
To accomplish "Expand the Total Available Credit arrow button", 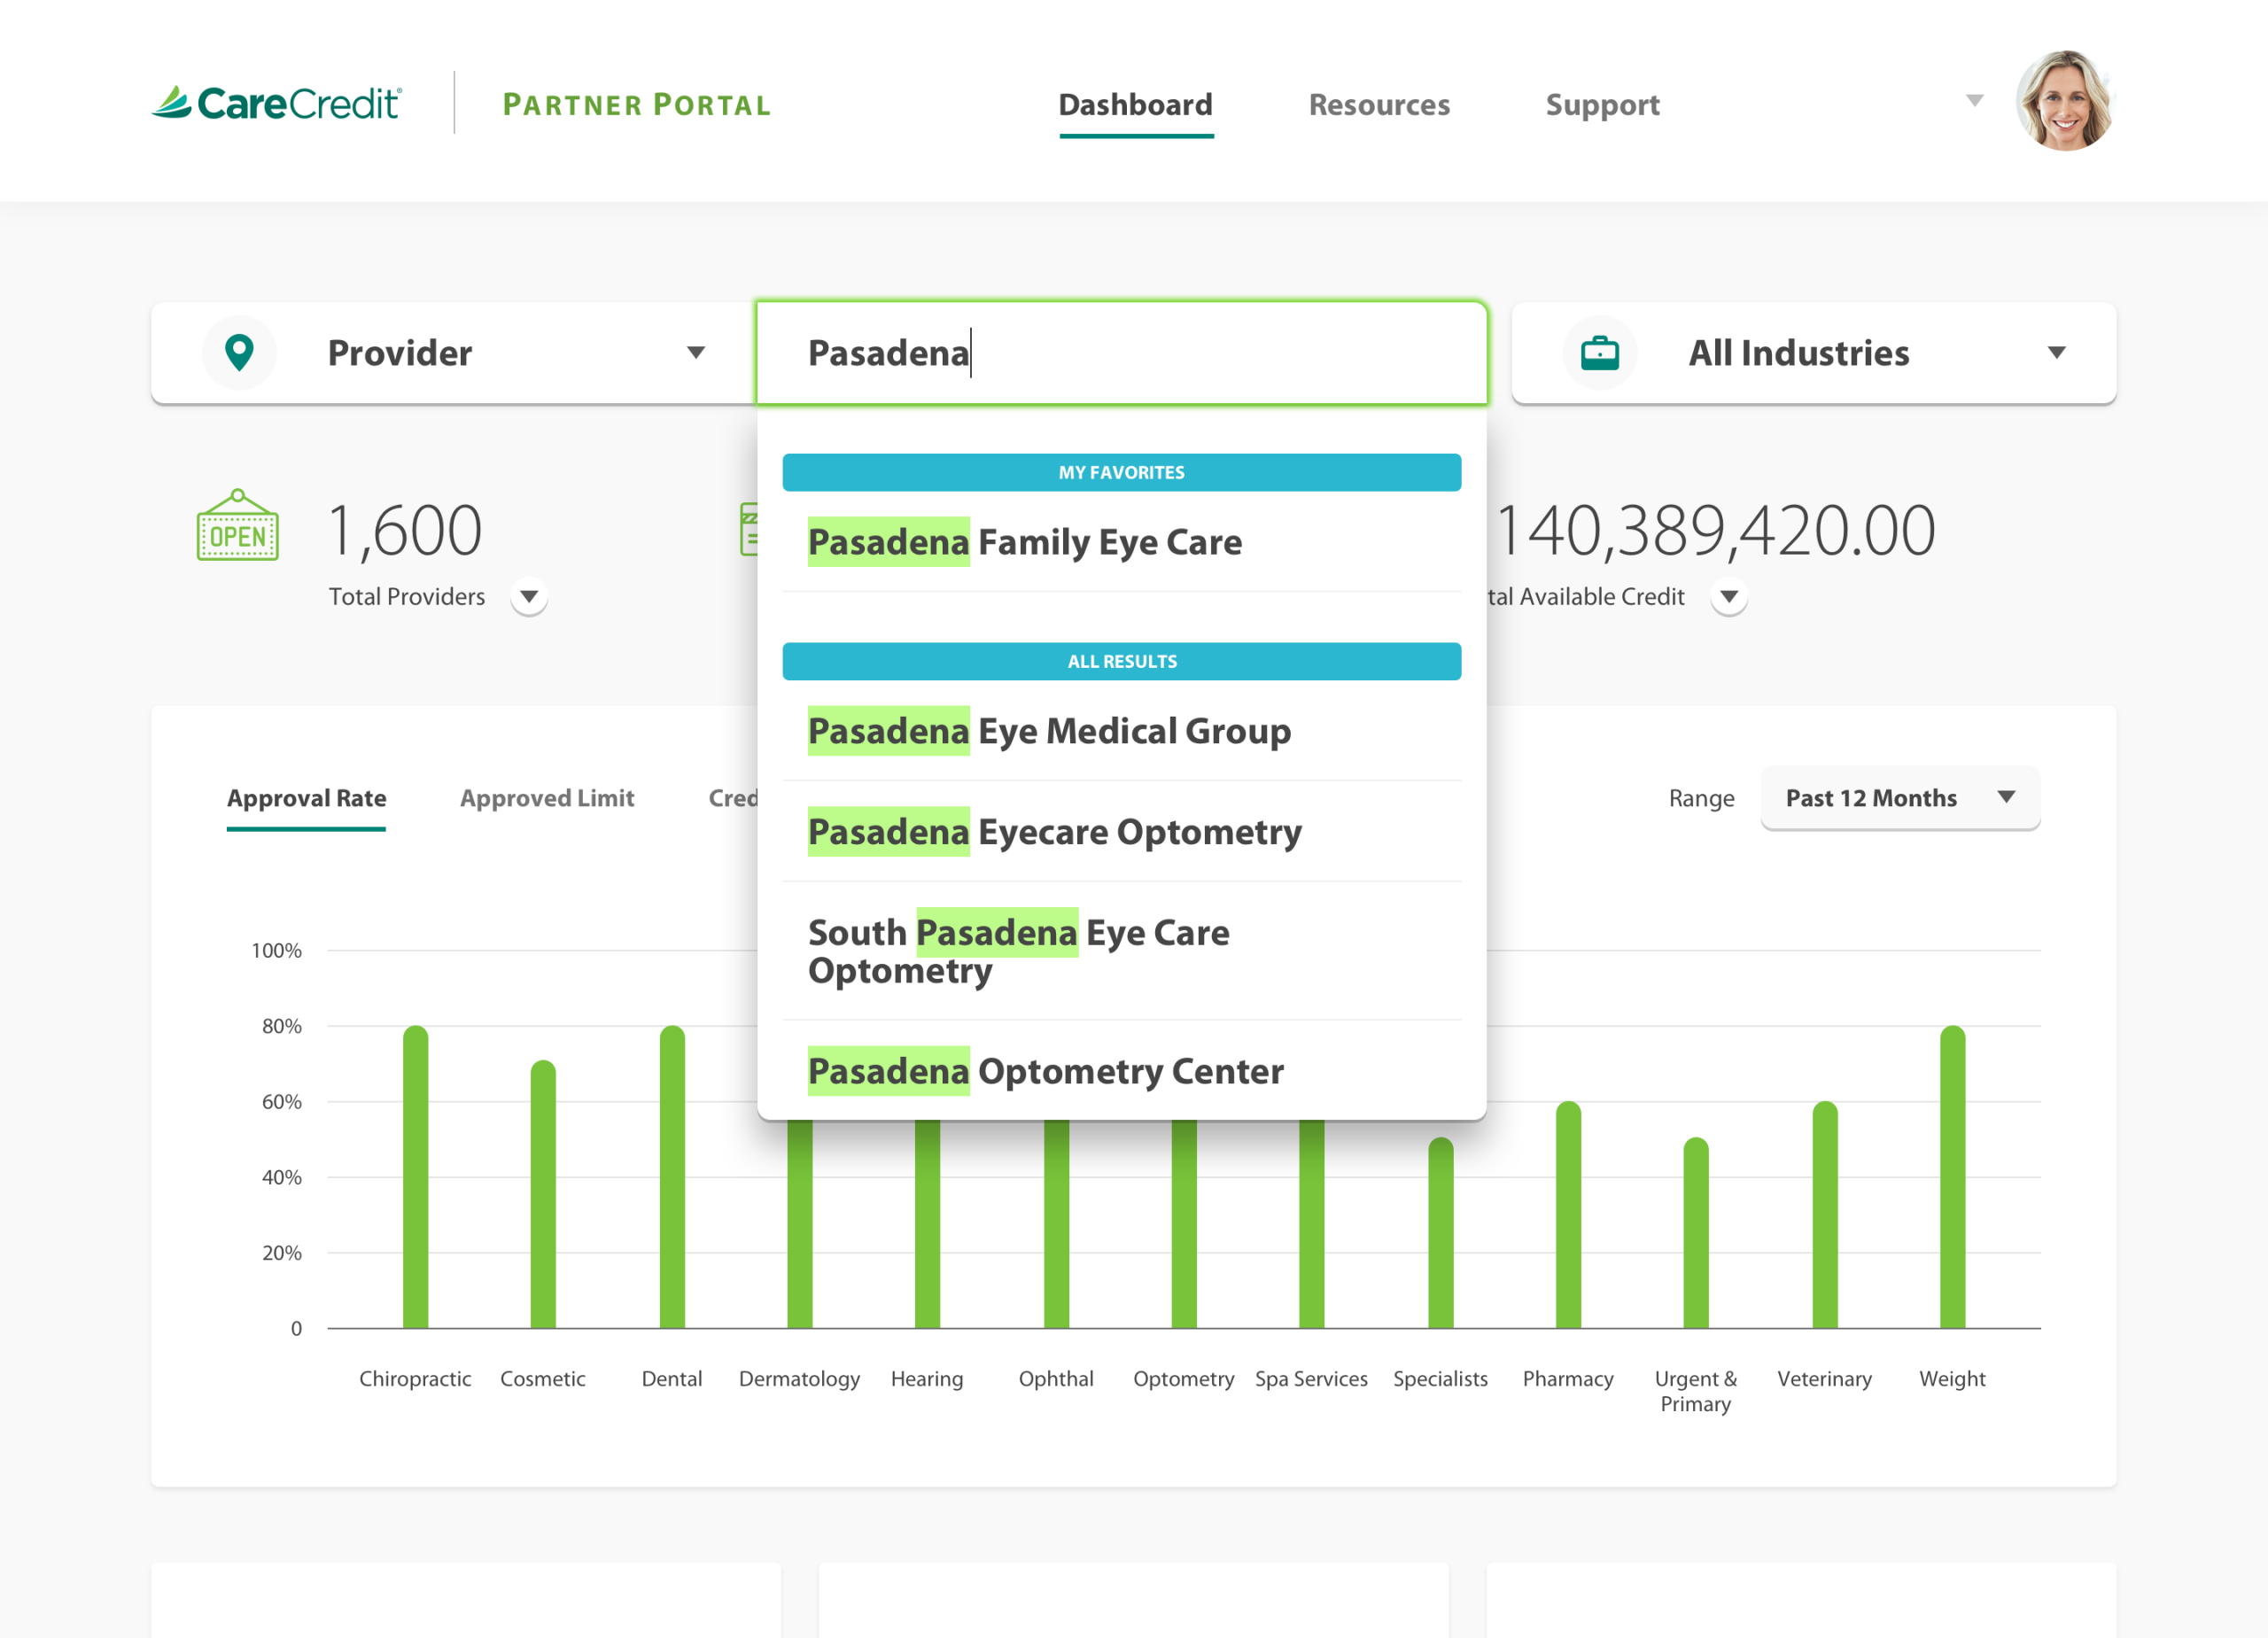I will [x=1728, y=597].
